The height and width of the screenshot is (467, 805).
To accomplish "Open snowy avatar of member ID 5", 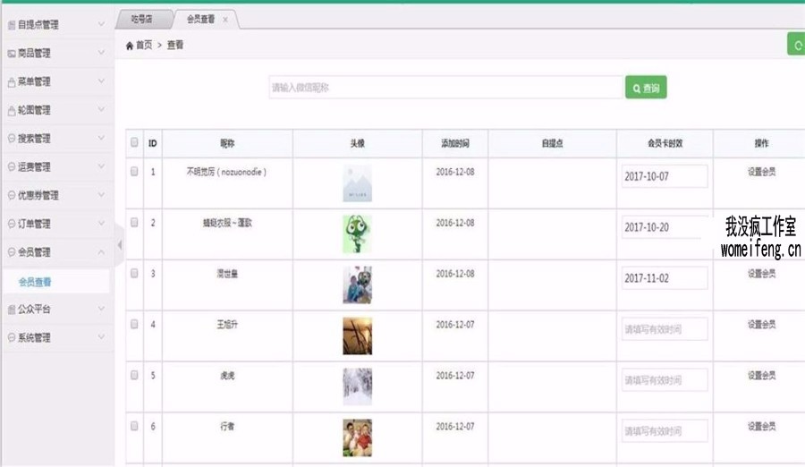I will [357, 386].
